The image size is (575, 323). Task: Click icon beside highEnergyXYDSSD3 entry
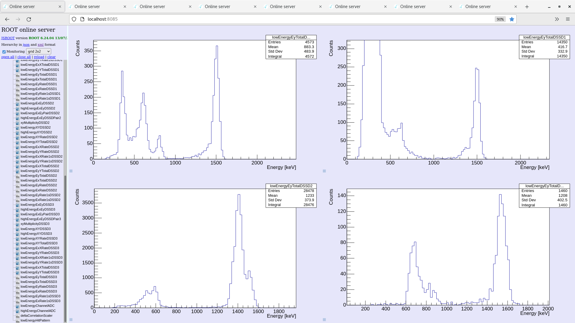tap(18, 234)
